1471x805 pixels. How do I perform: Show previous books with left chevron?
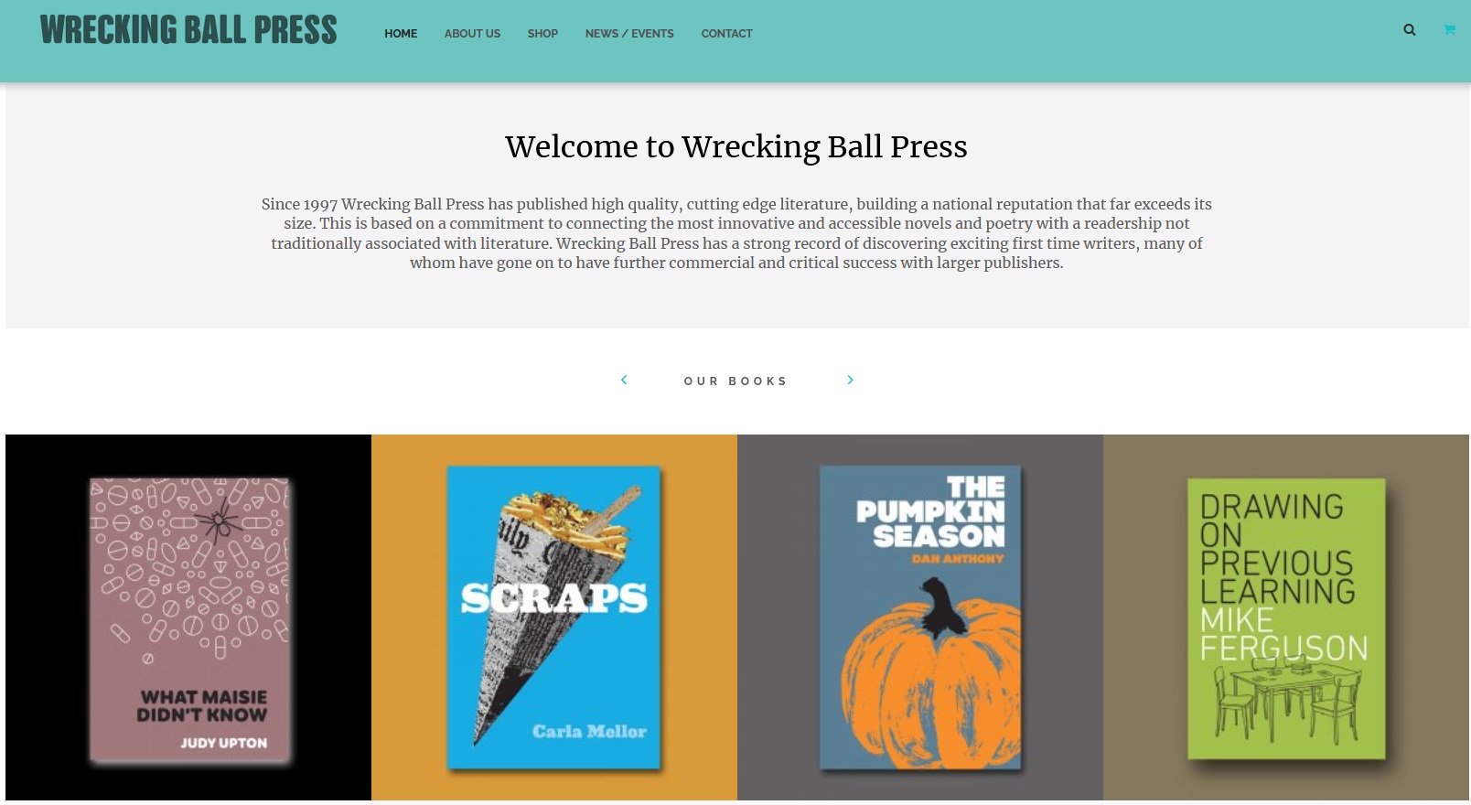[x=624, y=380]
